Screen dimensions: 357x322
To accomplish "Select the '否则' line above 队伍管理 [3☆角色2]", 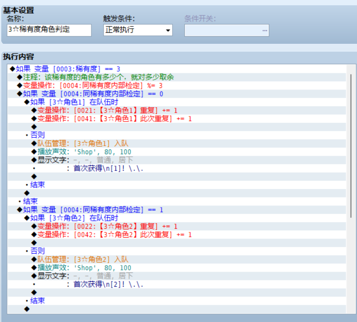I will click(177, 251).
